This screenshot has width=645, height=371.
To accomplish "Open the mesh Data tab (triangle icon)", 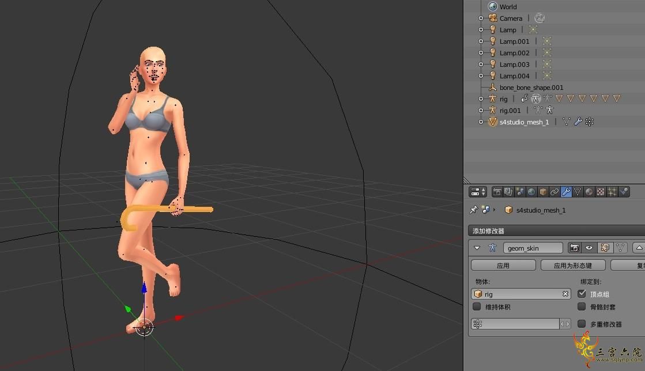I will pos(578,192).
